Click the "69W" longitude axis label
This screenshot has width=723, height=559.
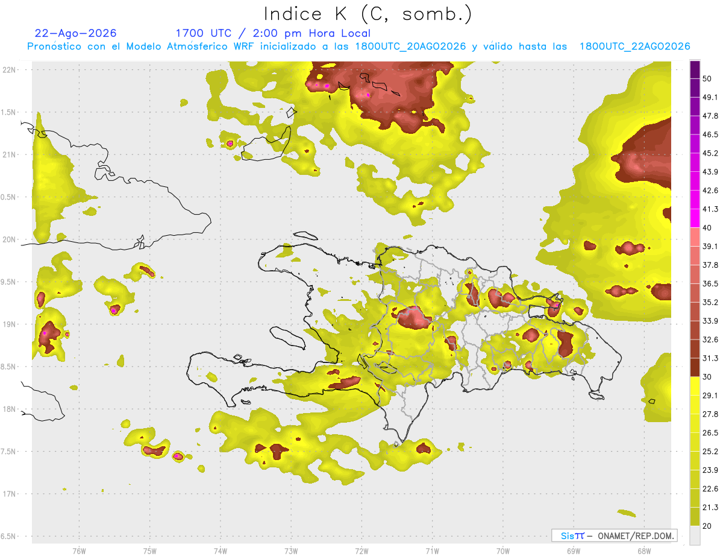574,551
